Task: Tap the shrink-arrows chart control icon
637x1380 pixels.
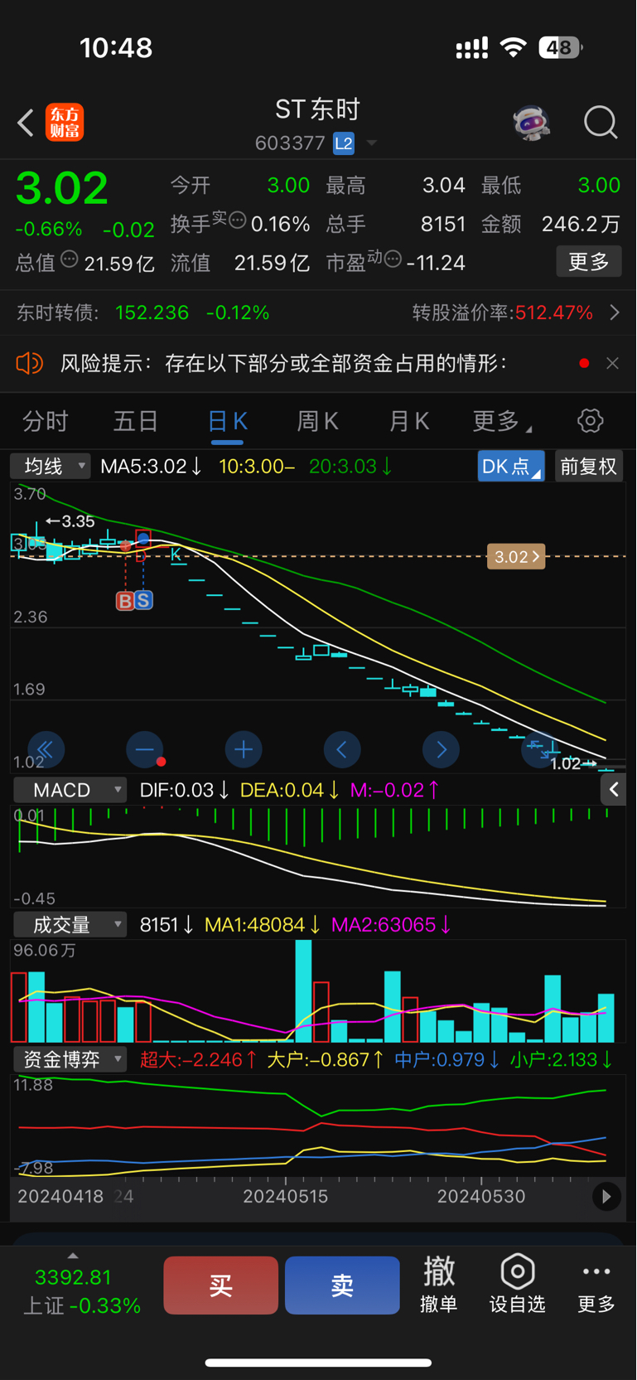Action: (x=540, y=750)
